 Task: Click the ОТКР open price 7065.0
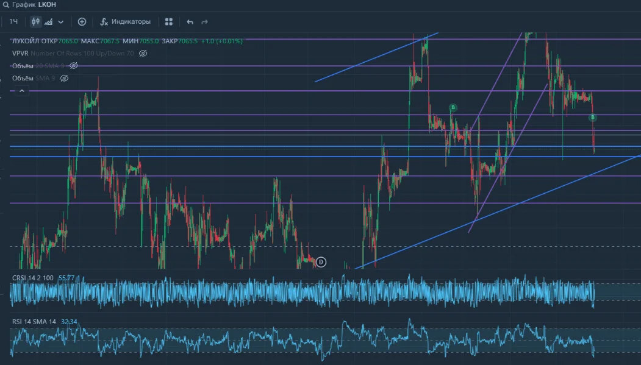tap(68, 41)
